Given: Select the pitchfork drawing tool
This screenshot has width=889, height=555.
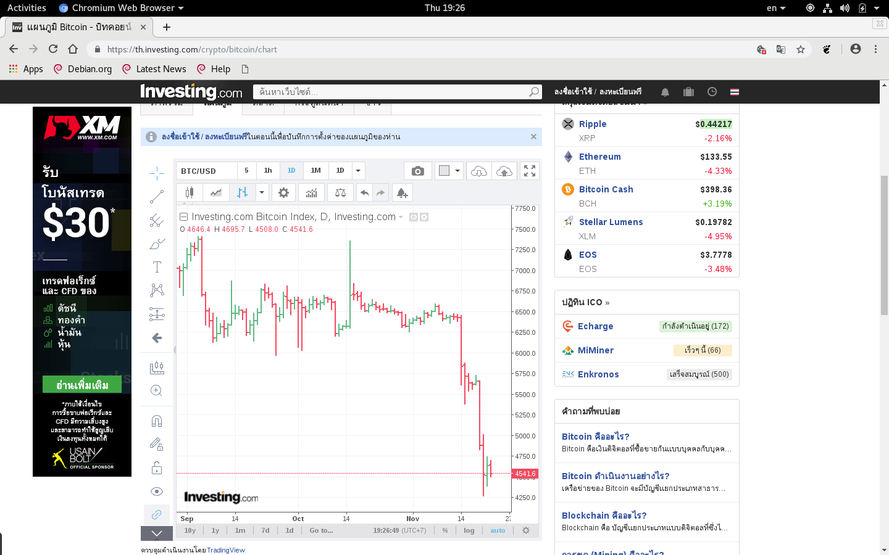Looking at the screenshot, I should click(x=157, y=220).
